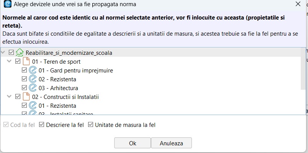This screenshot has width=308, height=153.
Task: Click the estimate icon next to 02 - Rezistenta
Action: pos(33,79)
